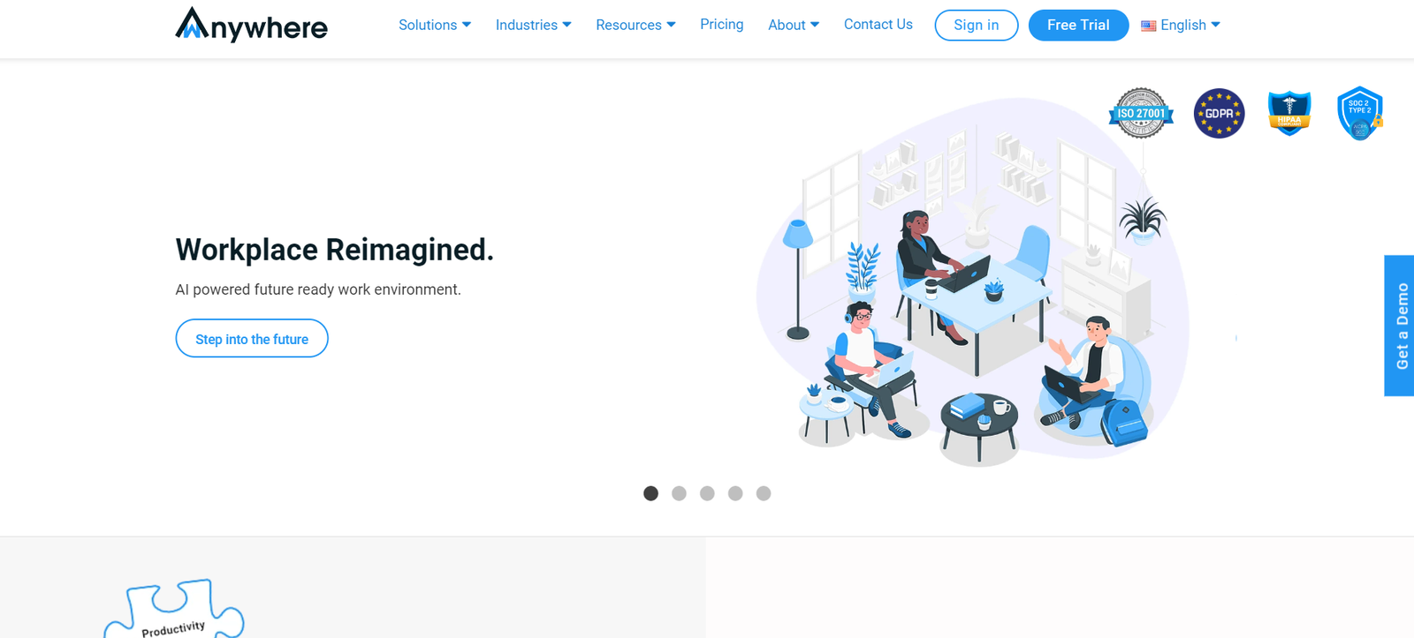This screenshot has height=638, width=1414.
Task: Select the third carousel slide dot
Action: [x=707, y=493]
